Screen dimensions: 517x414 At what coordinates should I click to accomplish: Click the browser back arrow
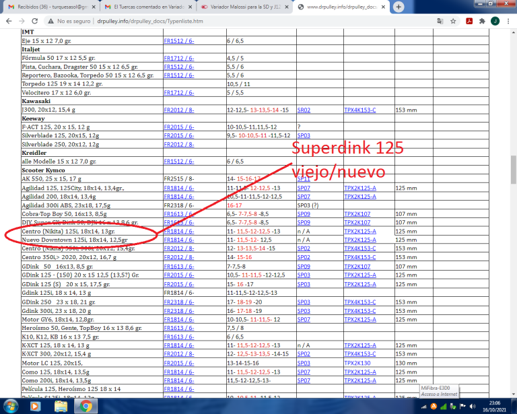click(9, 21)
